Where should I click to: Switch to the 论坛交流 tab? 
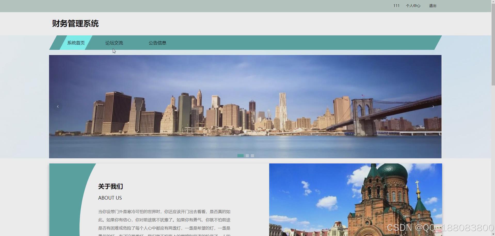click(114, 43)
